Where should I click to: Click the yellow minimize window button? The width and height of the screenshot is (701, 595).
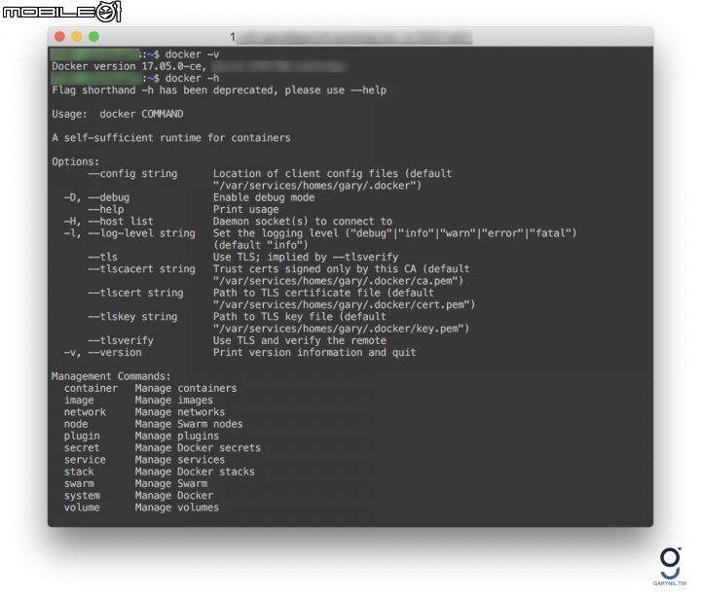(x=77, y=37)
